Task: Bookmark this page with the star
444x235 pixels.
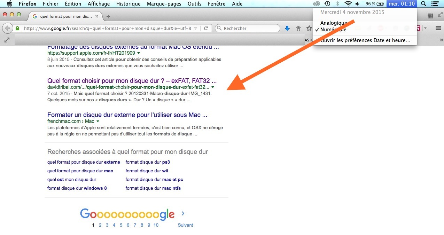Action: coord(309,29)
